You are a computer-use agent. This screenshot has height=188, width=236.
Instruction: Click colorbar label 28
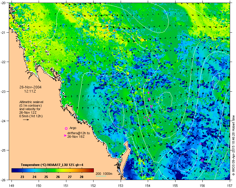pyautogui.click(x=82, y=177)
